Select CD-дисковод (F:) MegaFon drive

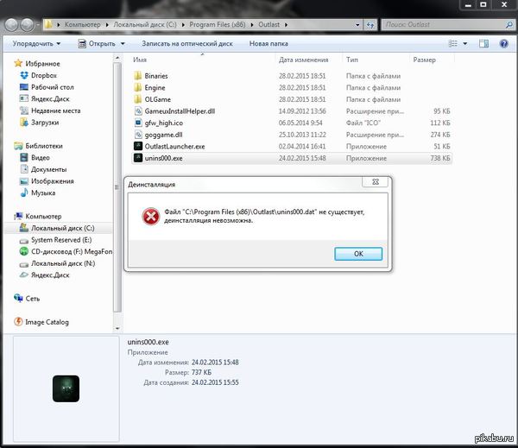tap(66, 251)
